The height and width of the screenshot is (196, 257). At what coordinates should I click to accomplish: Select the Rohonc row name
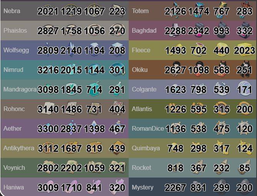pos(14,109)
